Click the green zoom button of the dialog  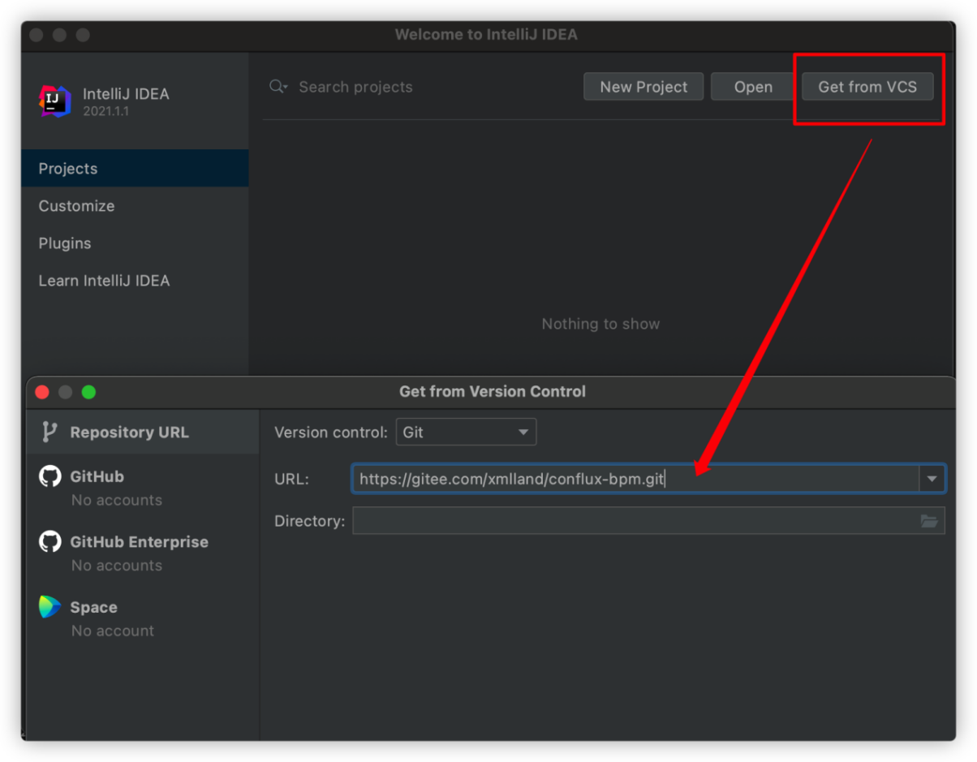click(88, 392)
